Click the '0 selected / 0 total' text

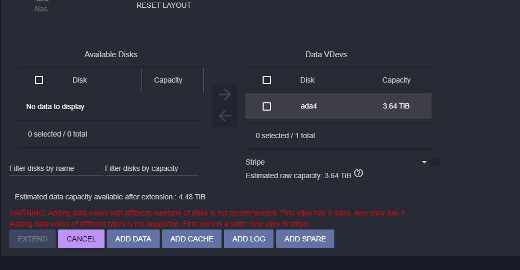tap(57, 134)
